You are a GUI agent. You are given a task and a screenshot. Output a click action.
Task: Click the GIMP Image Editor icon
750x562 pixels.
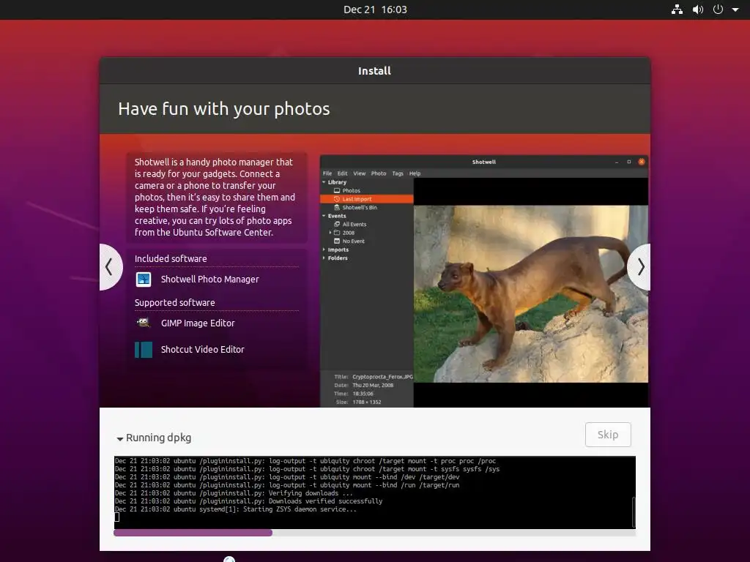pyautogui.click(x=144, y=323)
